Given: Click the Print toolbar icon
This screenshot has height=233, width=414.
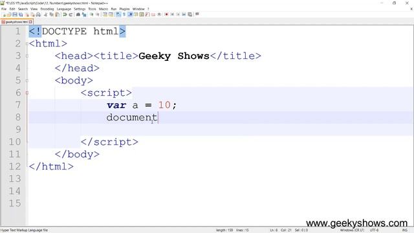Looking at the screenshot, I should click(x=38, y=14).
